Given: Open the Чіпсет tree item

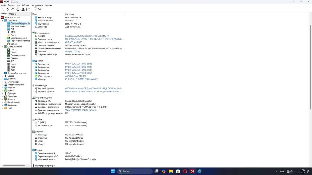Looking at the screenshot, I should point(13,64).
